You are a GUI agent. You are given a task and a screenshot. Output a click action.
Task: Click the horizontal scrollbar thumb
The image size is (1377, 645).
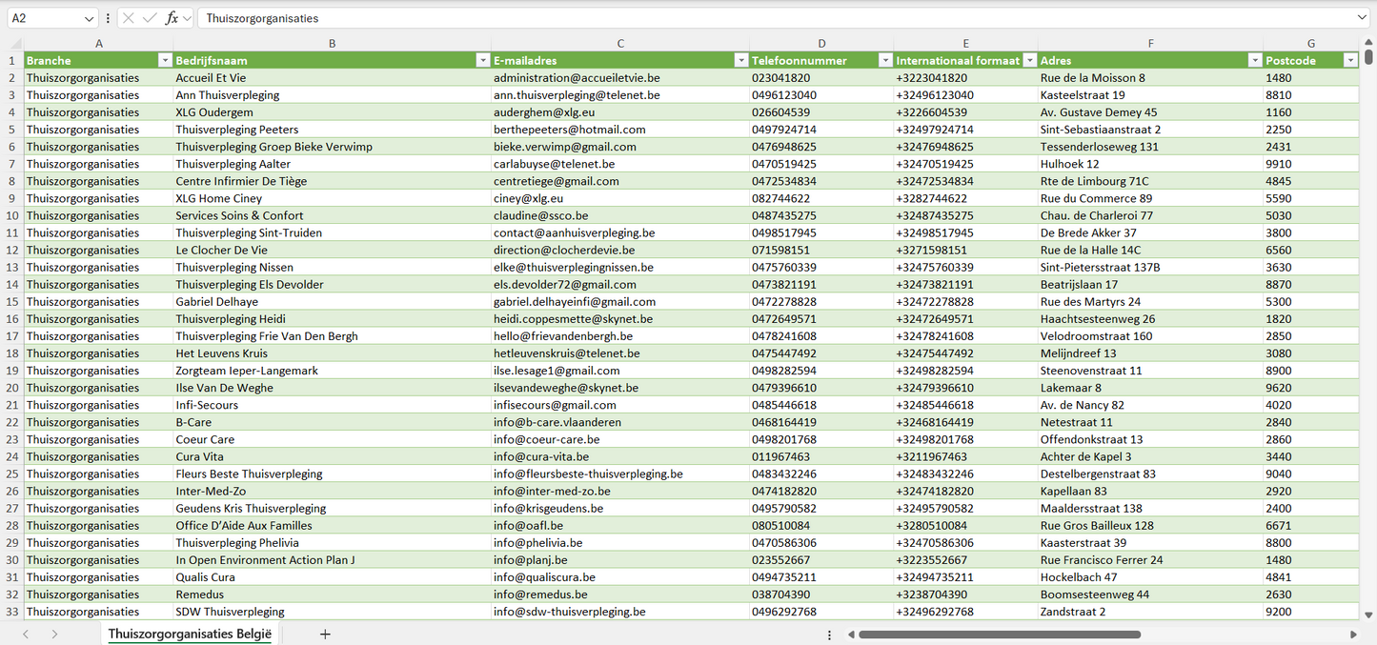[999, 635]
